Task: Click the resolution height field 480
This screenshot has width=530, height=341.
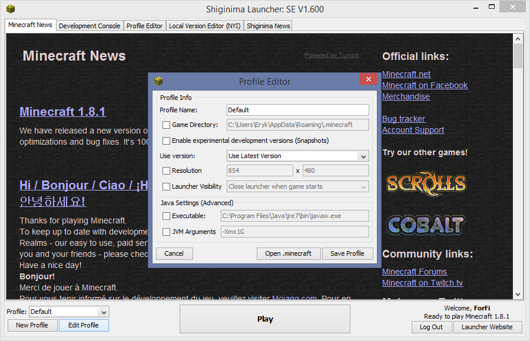Action: tap(336, 171)
